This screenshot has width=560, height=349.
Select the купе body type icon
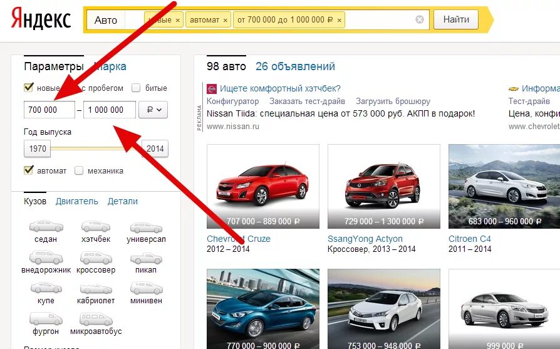(x=46, y=288)
